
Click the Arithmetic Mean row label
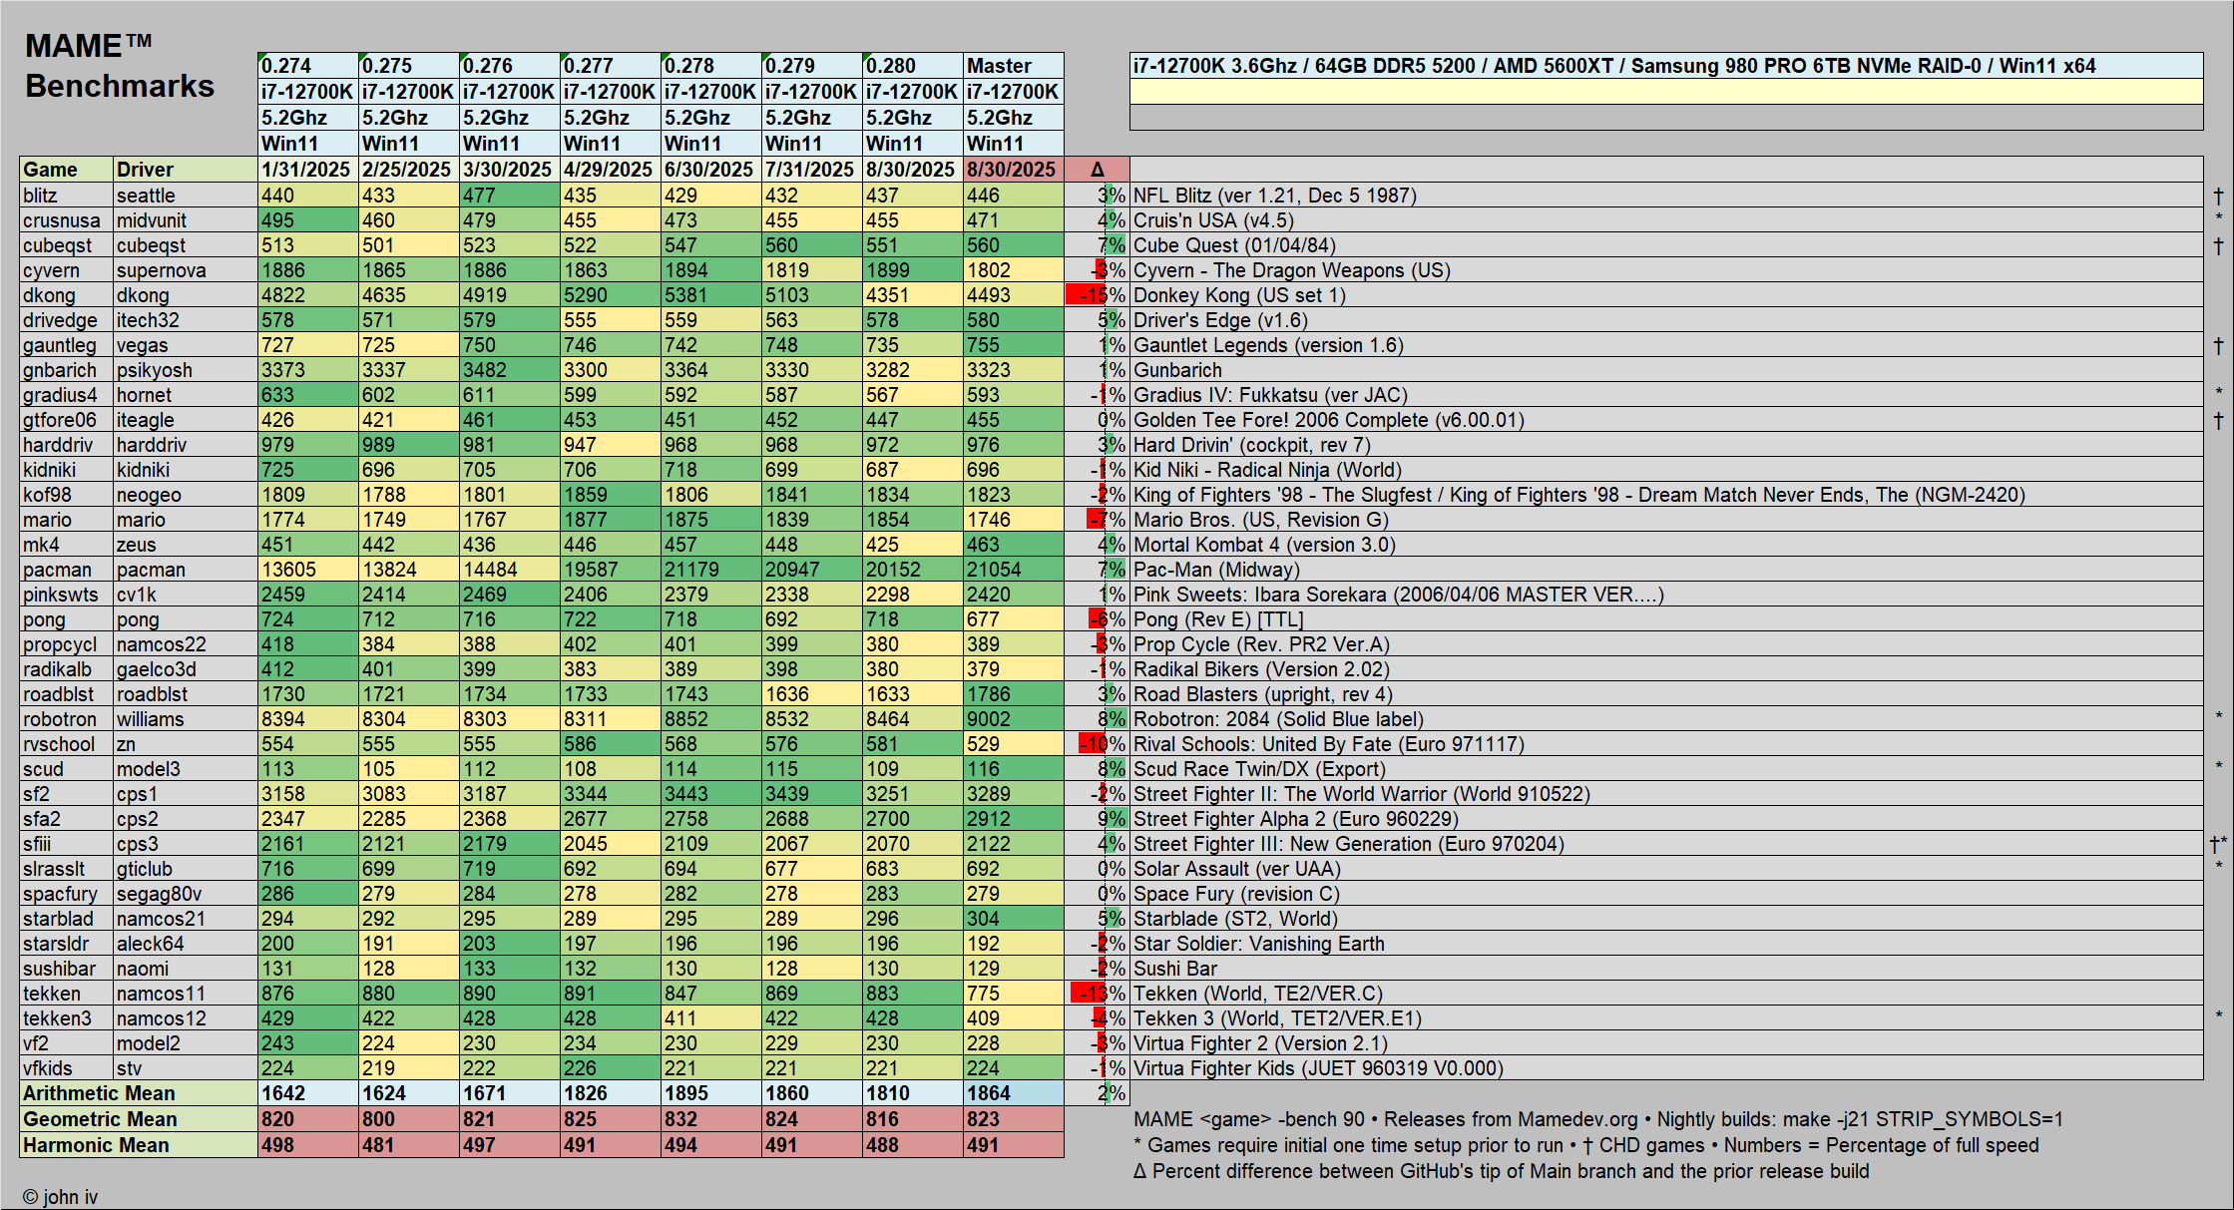[x=100, y=1093]
